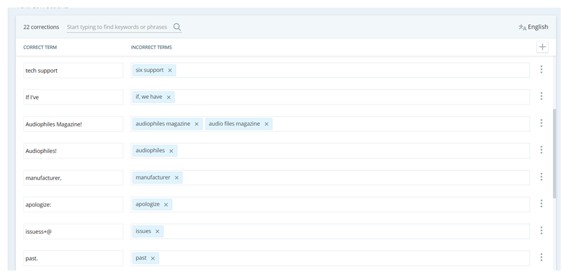Image resolution: width=562 pixels, height=276 pixels.
Task: Click the '22 corrections' count label
Action: point(41,27)
